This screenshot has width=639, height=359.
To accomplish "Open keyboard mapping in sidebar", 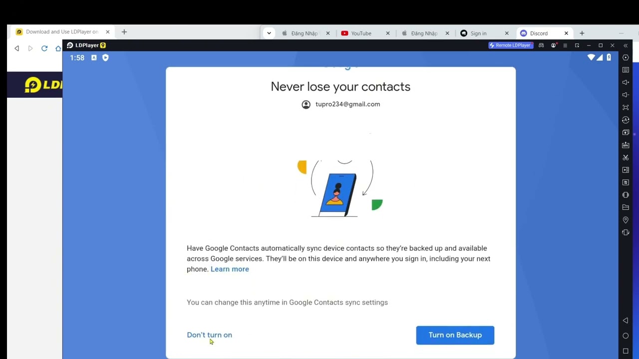I will click(626, 70).
